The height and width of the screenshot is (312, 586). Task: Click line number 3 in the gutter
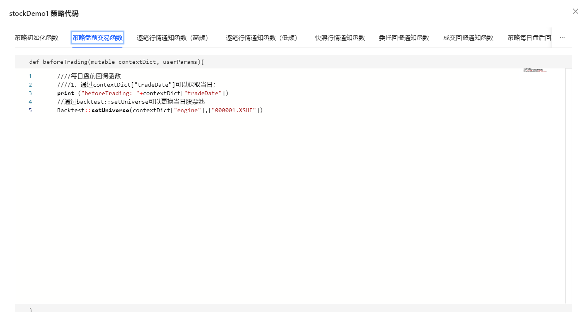click(30, 93)
